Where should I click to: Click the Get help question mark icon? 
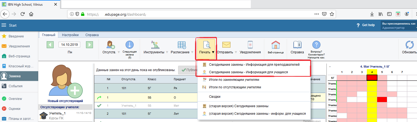point(358,25)
